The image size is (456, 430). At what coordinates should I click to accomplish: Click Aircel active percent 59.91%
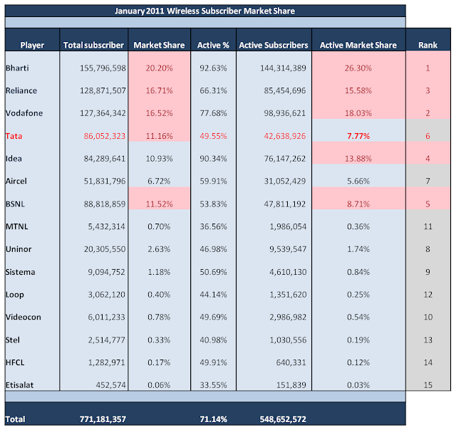point(213,182)
